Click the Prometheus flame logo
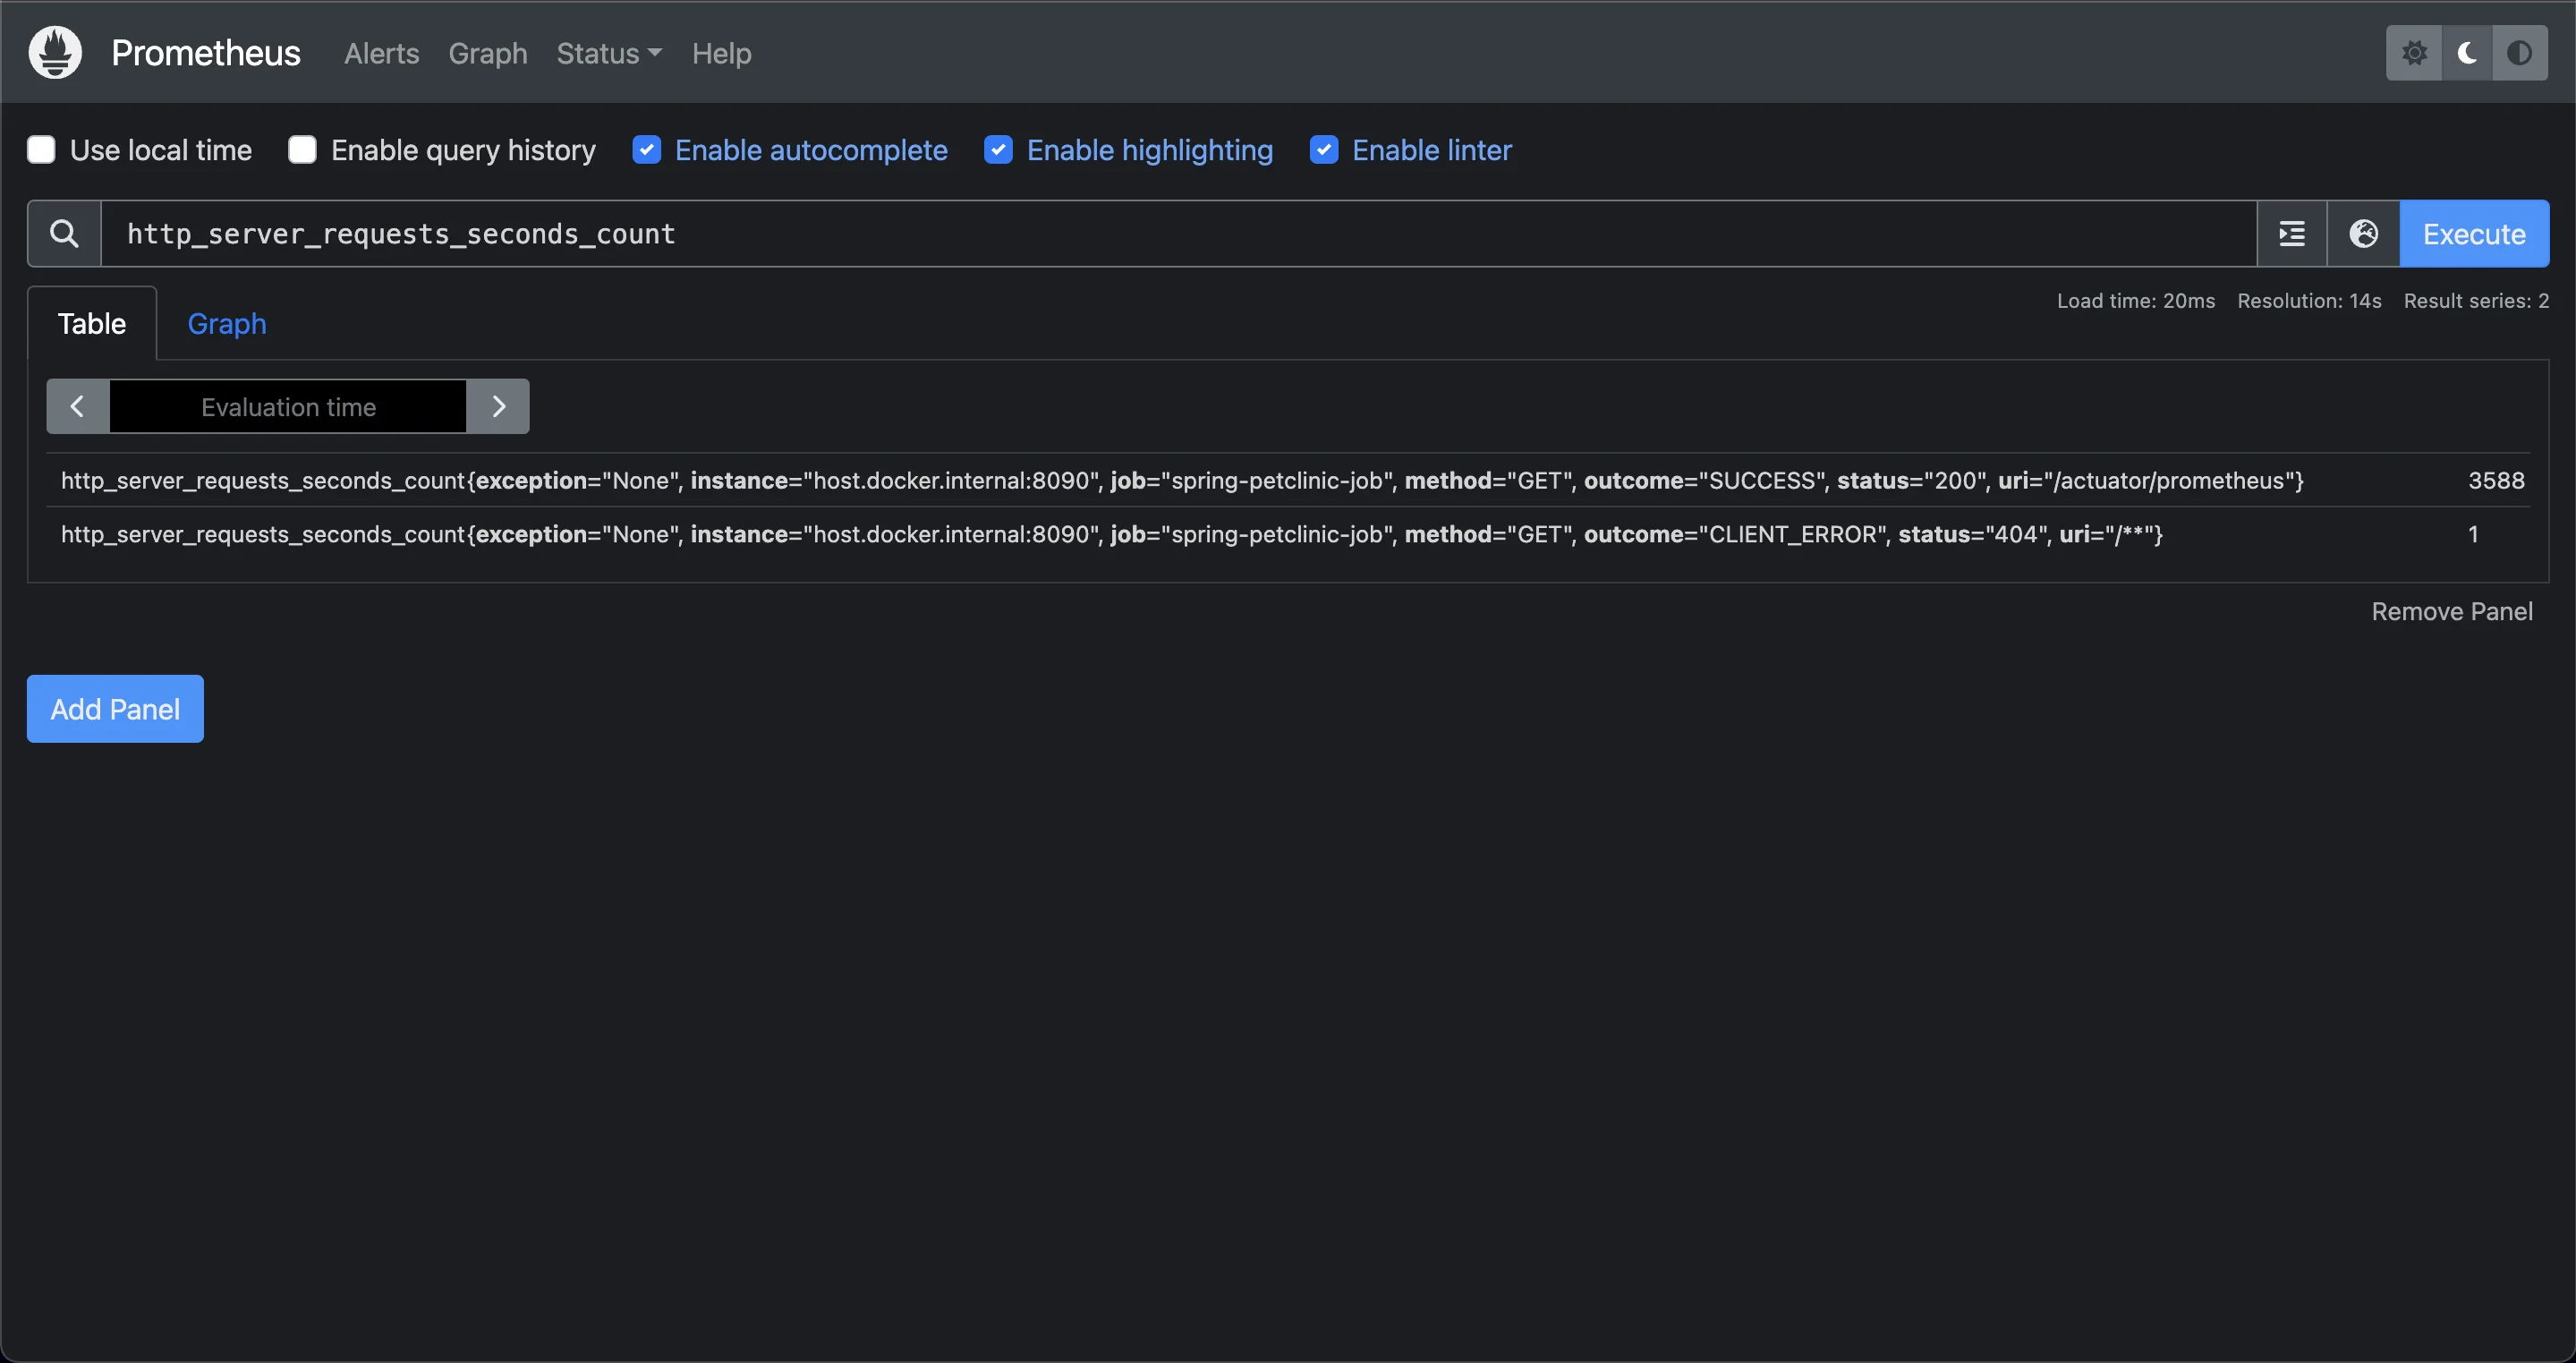This screenshot has width=2576, height=1363. pyautogui.click(x=55, y=53)
